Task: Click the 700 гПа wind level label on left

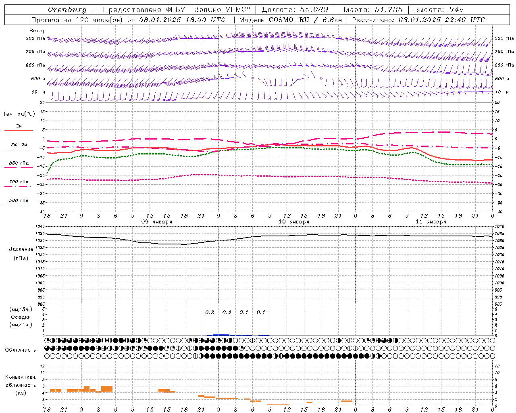Action: [35, 52]
